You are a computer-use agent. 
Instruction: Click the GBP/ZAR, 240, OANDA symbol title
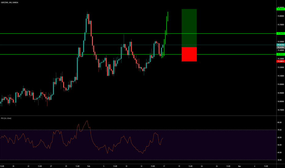[9, 2]
